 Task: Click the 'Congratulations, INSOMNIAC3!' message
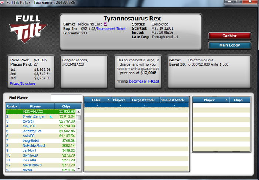tap(75, 62)
